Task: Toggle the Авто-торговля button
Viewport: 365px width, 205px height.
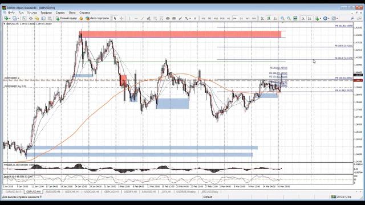Action: (98, 18)
